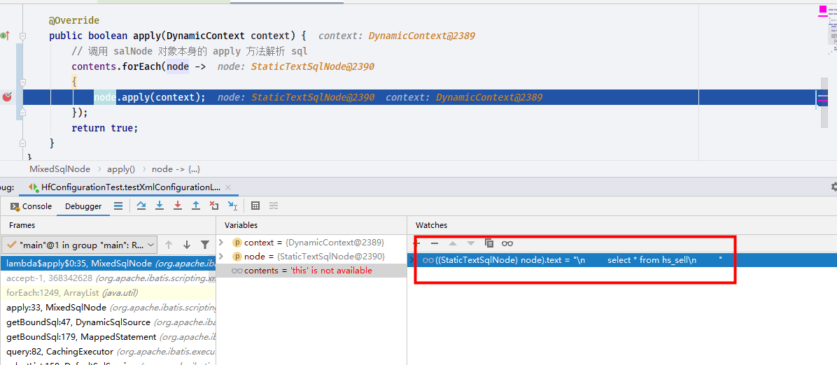This screenshot has height=365, width=837.
Task: Select getBoundSql:47 DynamicSqlSource frame
Action: tap(108, 322)
